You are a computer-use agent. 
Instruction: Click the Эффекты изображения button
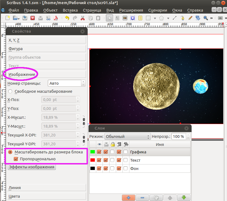[32, 167]
